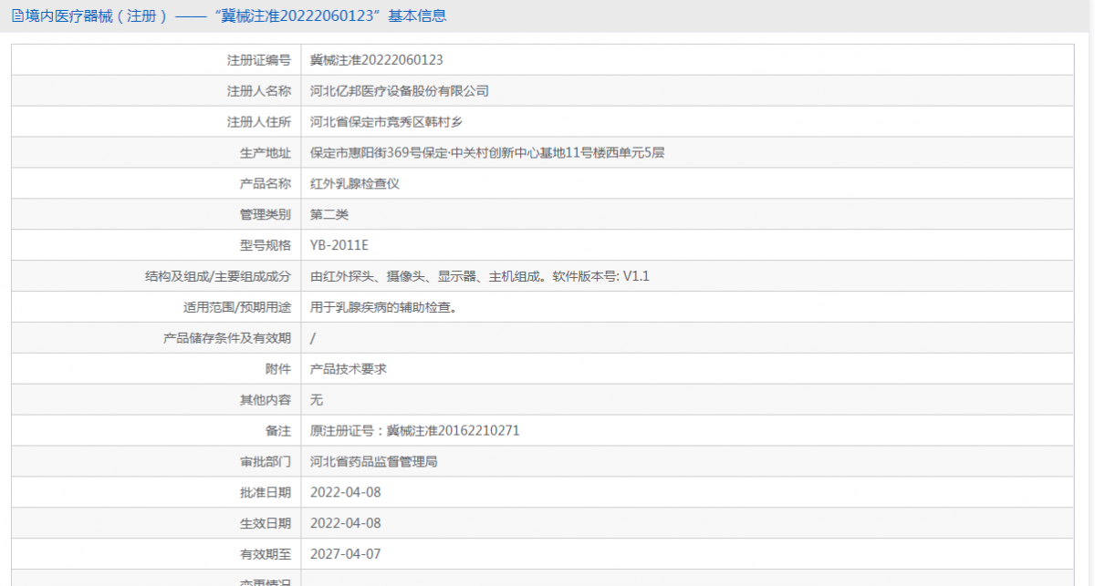Select the 无 value under 其他内容
This screenshot has width=1095, height=586.
pyautogui.click(x=317, y=400)
